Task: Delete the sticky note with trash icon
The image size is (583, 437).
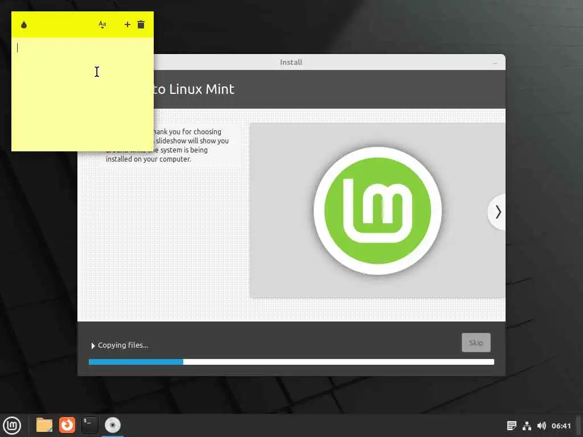Action: pos(141,24)
